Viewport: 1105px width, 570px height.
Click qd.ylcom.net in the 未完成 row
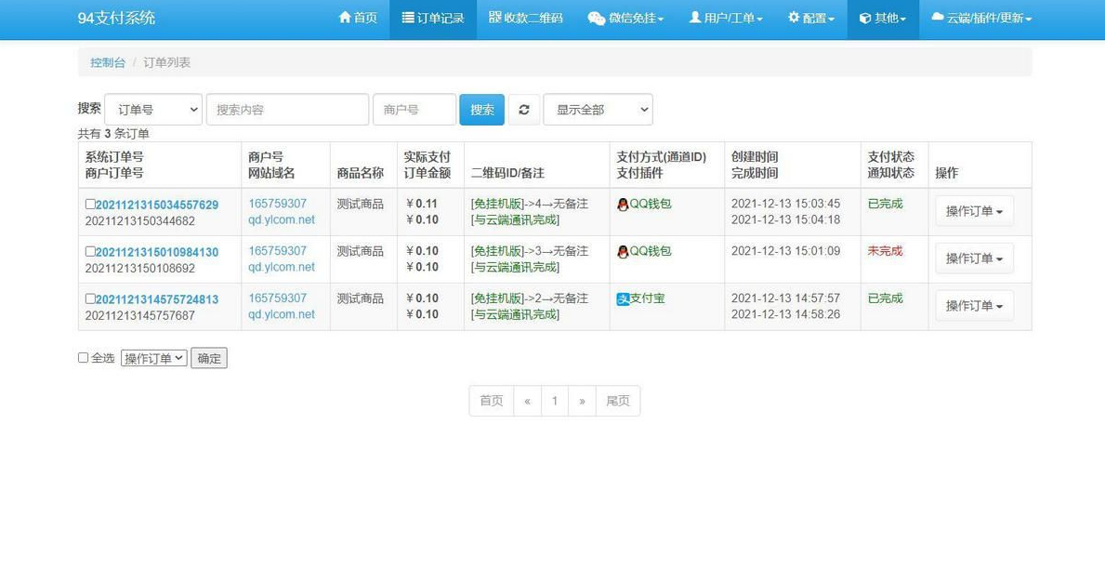pos(282,267)
